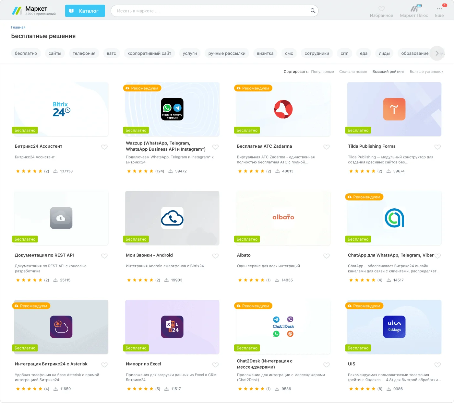The height and width of the screenshot is (403, 454).
Task: Go to Главная breadcrumb link
Action: pos(18,27)
